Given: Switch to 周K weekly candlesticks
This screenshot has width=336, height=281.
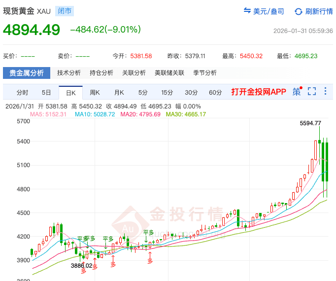Looking at the screenshot, I should (95, 93).
